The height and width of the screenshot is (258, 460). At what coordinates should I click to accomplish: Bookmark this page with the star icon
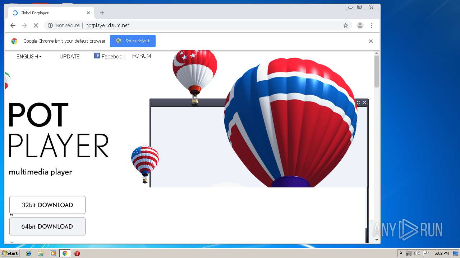click(346, 25)
